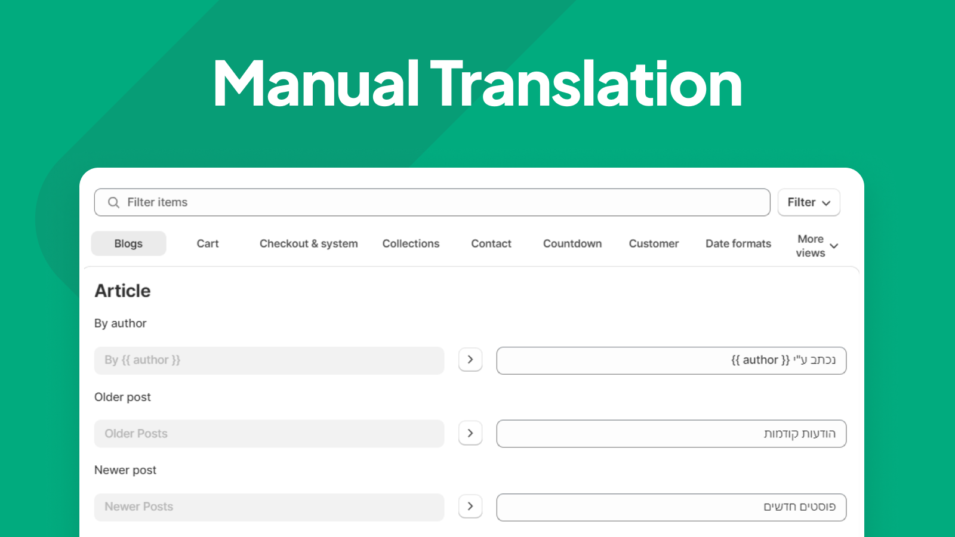This screenshot has height=537, width=955.
Task: Click the Hebrew translation field for By author
Action: tap(671, 360)
